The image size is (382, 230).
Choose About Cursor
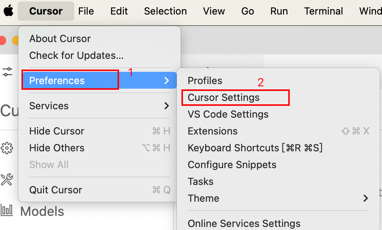(x=60, y=39)
